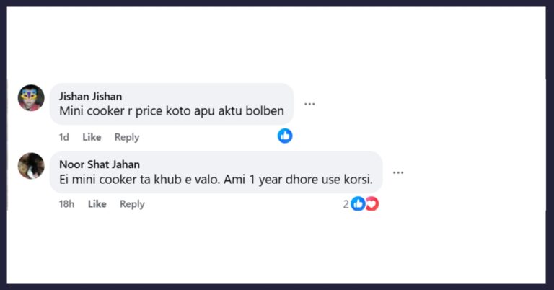The image size is (554, 290).
Task: Like Noor Shat Jahan's comment
Action: (x=97, y=204)
